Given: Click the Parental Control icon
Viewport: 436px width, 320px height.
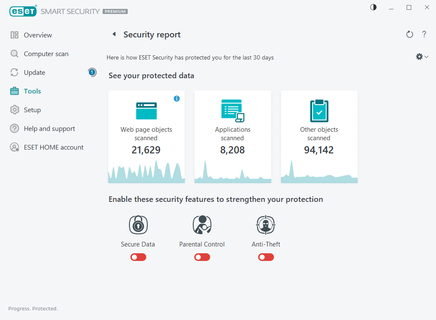Looking at the screenshot, I should coord(202,224).
